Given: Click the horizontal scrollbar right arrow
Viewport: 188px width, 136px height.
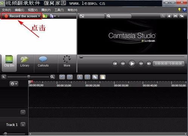Looking at the screenshot, I should [x=185, y=134].
